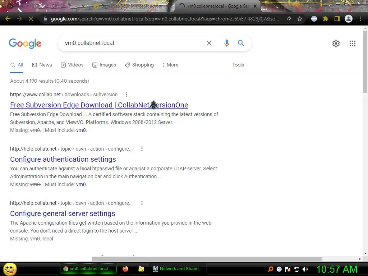Click the blue magnifier search button
The image size is (368, 276).
(241, 43)
